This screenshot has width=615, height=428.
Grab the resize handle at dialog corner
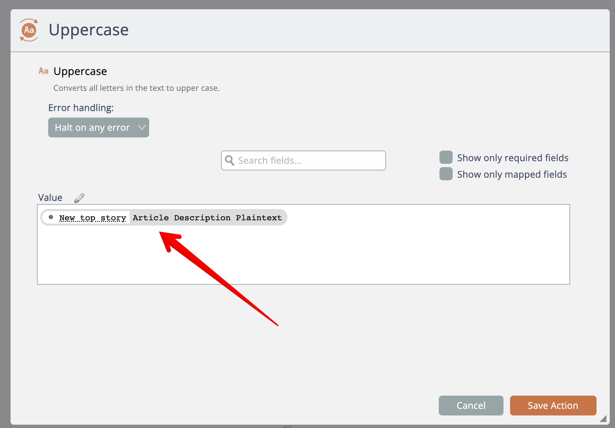(x=603, y=419)
